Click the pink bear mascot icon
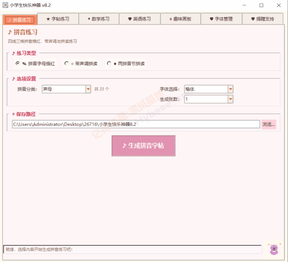This screenshot has height=262, width=288. pyautogui.click(x=274, y=249)
